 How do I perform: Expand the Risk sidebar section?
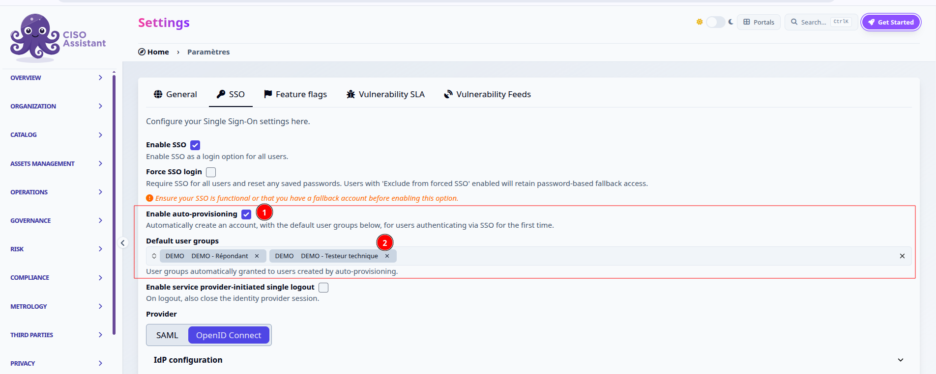coord(57,249)
